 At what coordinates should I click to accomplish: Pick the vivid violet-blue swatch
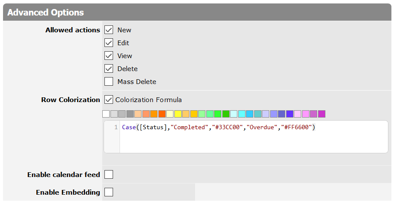(x=290, y=114)
